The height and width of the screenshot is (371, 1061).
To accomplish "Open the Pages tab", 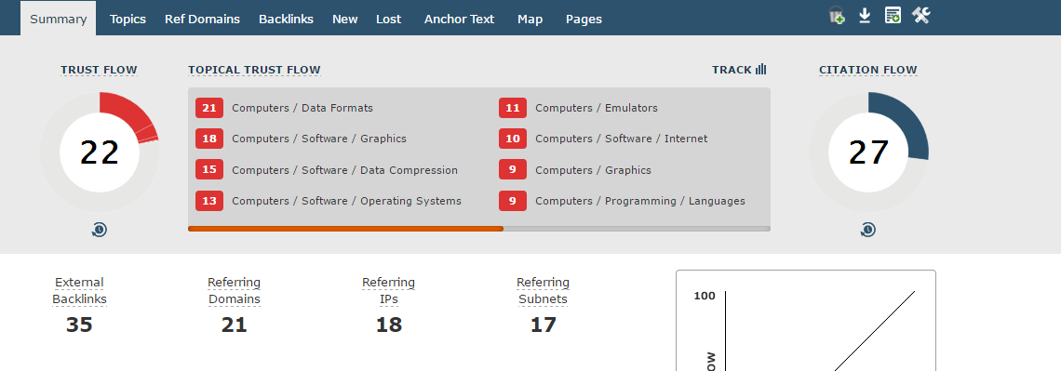I will click(584, 19).
